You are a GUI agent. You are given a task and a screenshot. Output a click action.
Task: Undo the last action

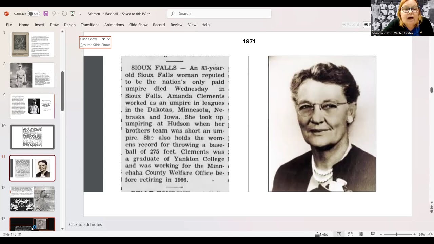pos(54,14)
